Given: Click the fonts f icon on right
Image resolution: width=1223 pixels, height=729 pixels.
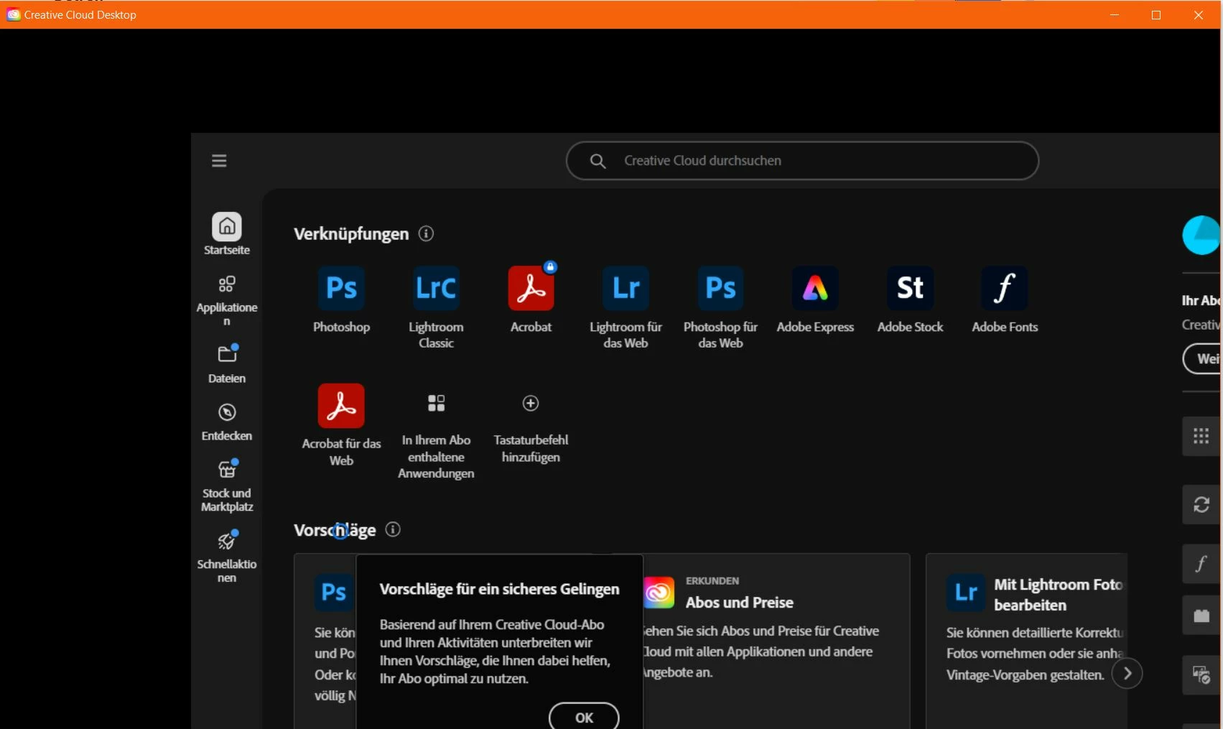Looking at the screenshot, I should [1201, 564].
